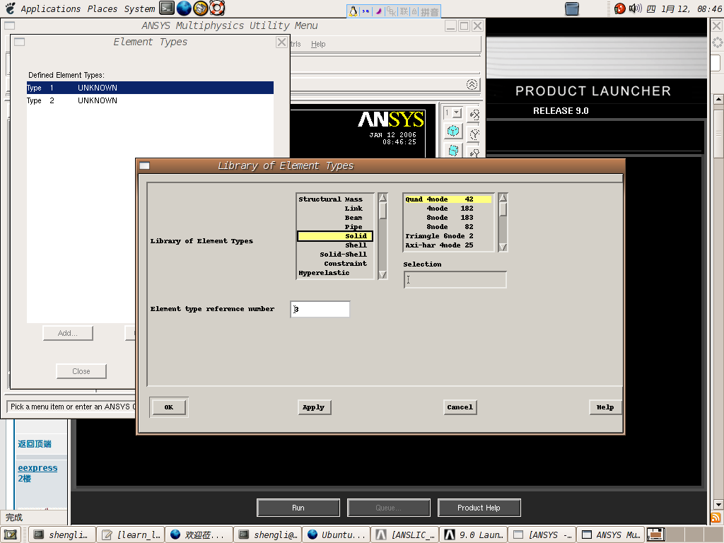Select 8node 82 element
Viewport: 724px width, 543px height.
pos(448,227)
